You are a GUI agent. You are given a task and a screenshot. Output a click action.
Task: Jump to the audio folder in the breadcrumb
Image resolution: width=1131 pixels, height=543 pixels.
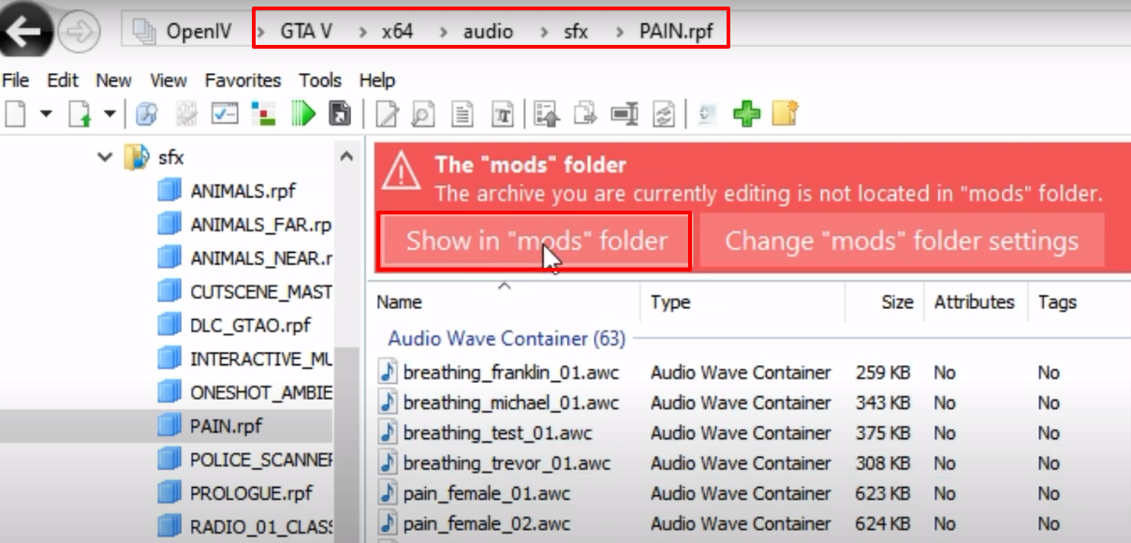[x=489, y=32]
